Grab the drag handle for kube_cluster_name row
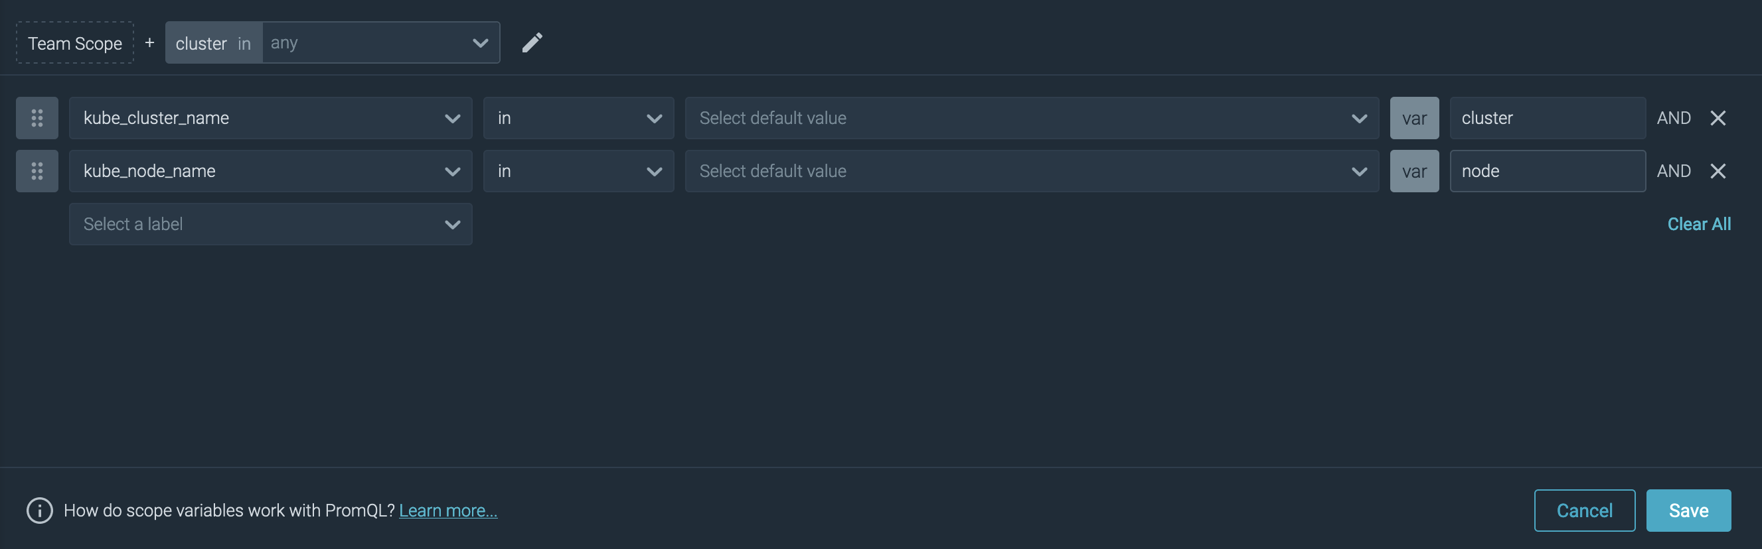Image resolution: width=1762 pixels, height=549 pixels. [37, 118]
